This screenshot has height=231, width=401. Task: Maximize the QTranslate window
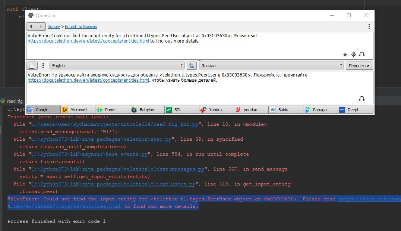[x=348, y=15]
